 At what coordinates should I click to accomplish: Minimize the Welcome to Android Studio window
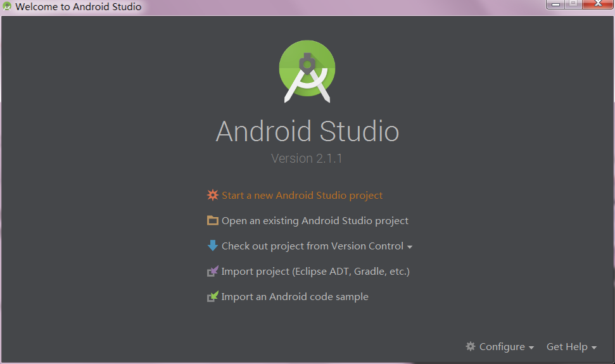[x=555, y=4]
